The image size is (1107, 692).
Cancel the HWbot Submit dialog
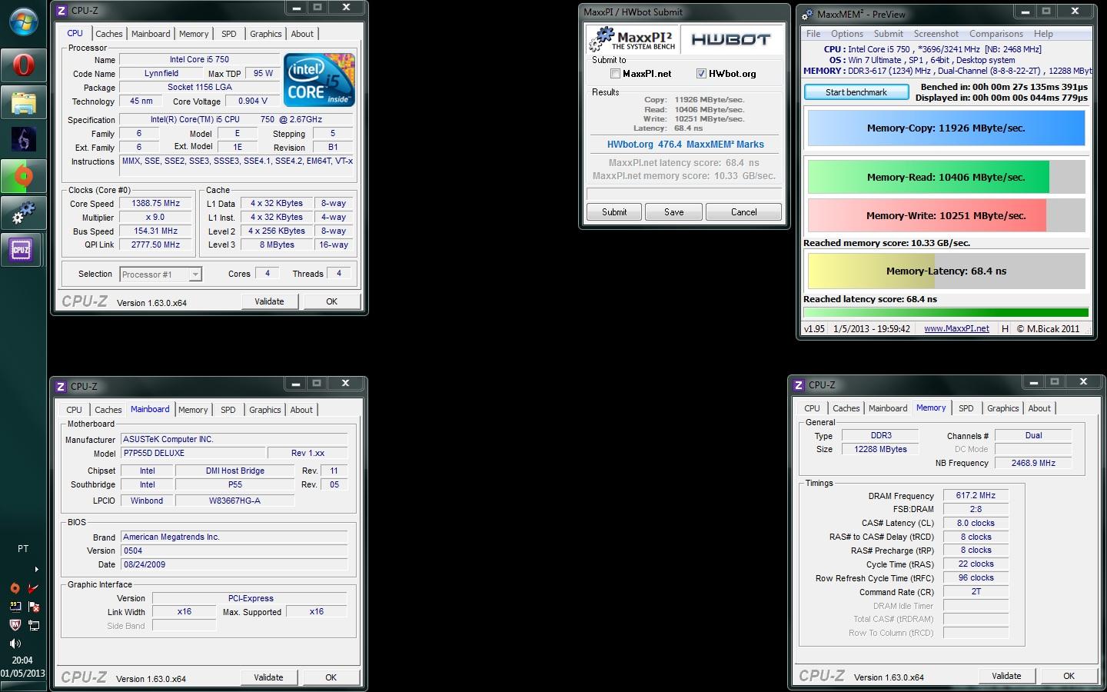[743, 212]
